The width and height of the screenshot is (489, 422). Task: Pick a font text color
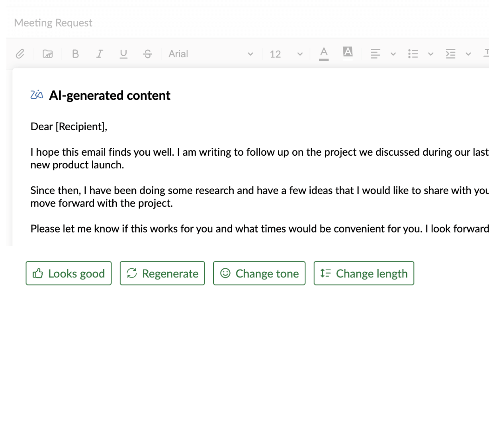pyautogui.click(x=324, y=53)
